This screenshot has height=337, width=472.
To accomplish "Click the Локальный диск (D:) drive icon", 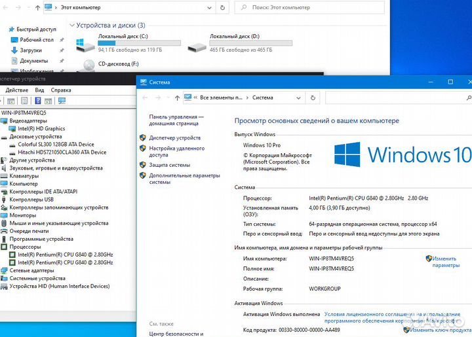I will pyautogui.click(x=197, y=48).
